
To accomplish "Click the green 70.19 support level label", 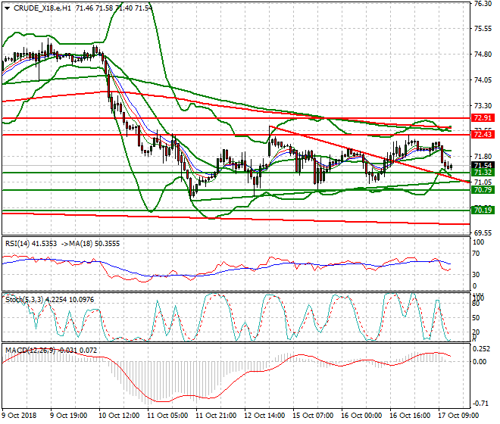I will [x=483, y=210].
